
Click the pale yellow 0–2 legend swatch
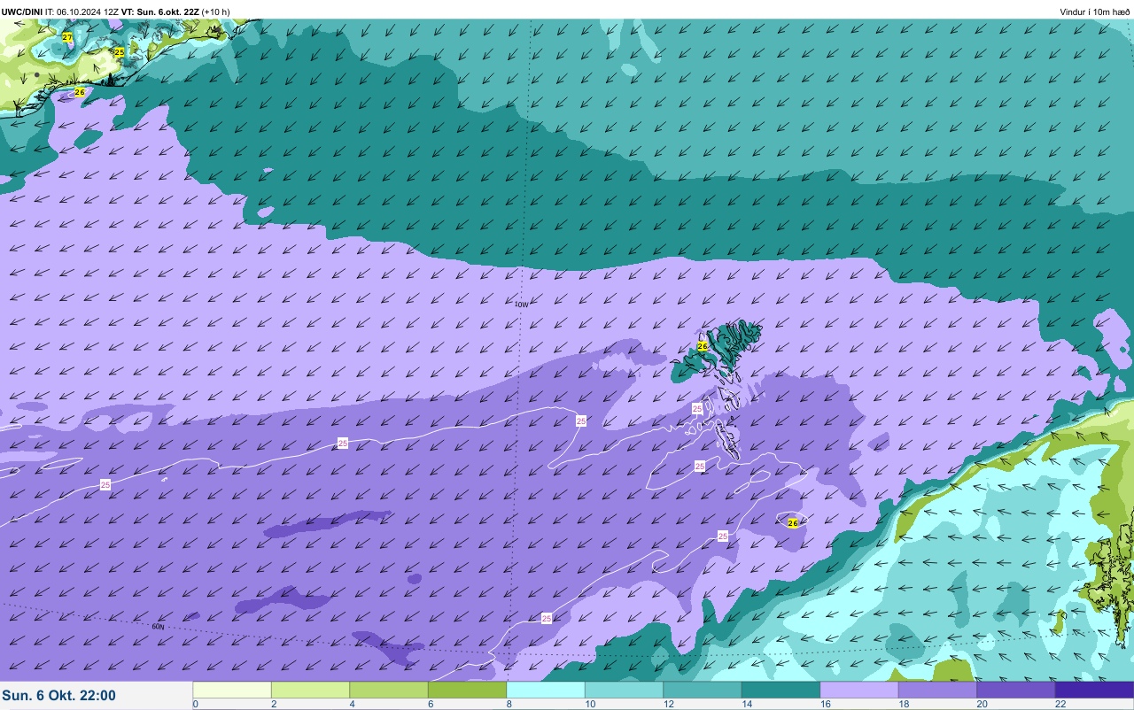pyautogui.click(x=231, y=690)
